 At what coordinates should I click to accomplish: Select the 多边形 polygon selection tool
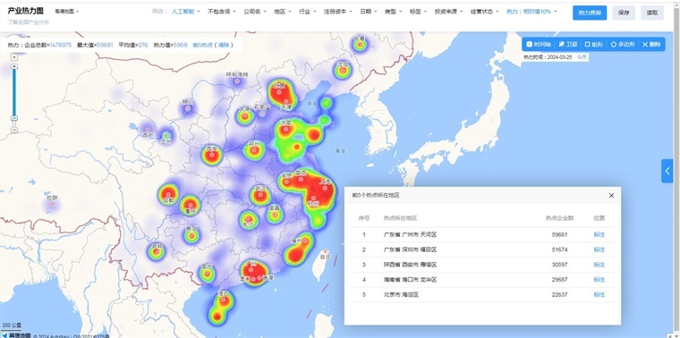(x=623, y=44)
